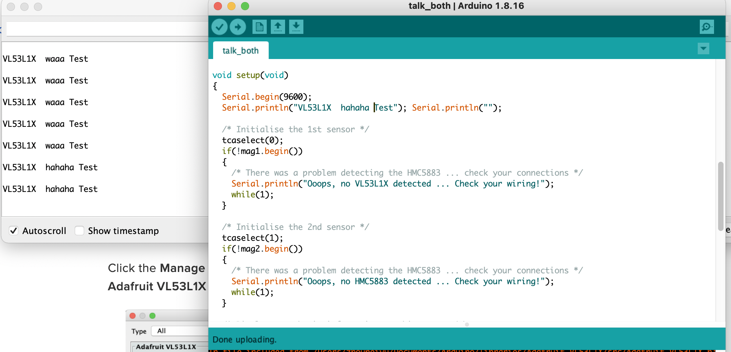The image size is (731, 352).
Task: Enable the Show timestamp checkbox
Action: click(79, 231)
